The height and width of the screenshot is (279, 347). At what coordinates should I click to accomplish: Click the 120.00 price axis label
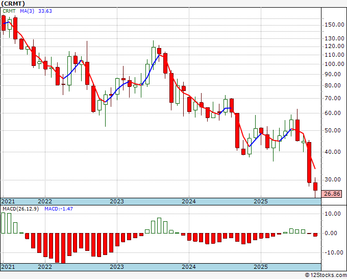[334, 46]
